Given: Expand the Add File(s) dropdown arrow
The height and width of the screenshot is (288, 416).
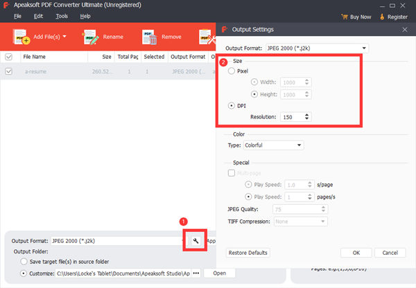Looking at the screenshot, I should pyautogui.click(x=64, y=37).
